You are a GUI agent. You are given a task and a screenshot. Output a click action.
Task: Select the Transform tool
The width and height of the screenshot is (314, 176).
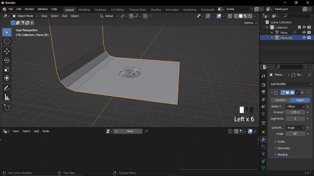(x=7, y=78)
